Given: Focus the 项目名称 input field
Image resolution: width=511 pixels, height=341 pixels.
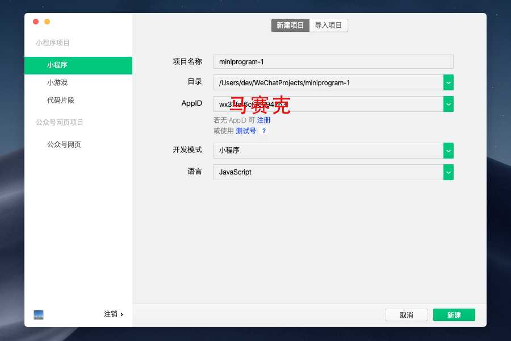Looking at the screenshot, I should pos(333,62).
